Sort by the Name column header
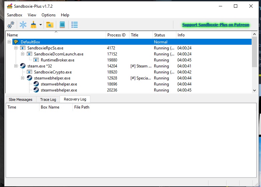The width and height of the screenshot is (261, 187). click(x=56, y=35)
